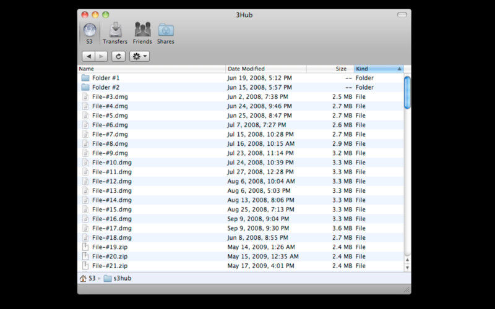The image size is (495, 309).
Task: Click date Jul 7, 2008, 7:27 PM
Action: [257, 125]
